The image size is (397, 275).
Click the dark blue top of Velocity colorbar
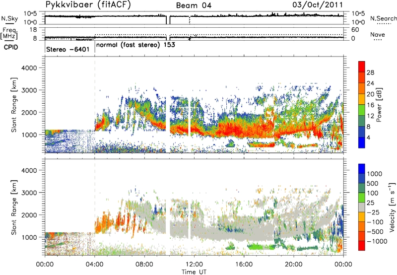coord(362,169)
